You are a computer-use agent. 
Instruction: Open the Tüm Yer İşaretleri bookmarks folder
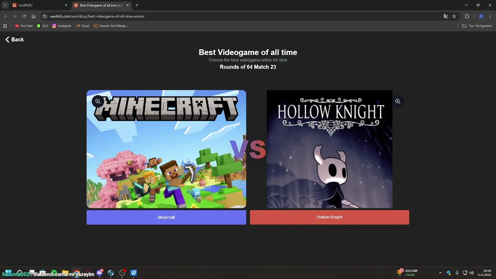point(477,26)
